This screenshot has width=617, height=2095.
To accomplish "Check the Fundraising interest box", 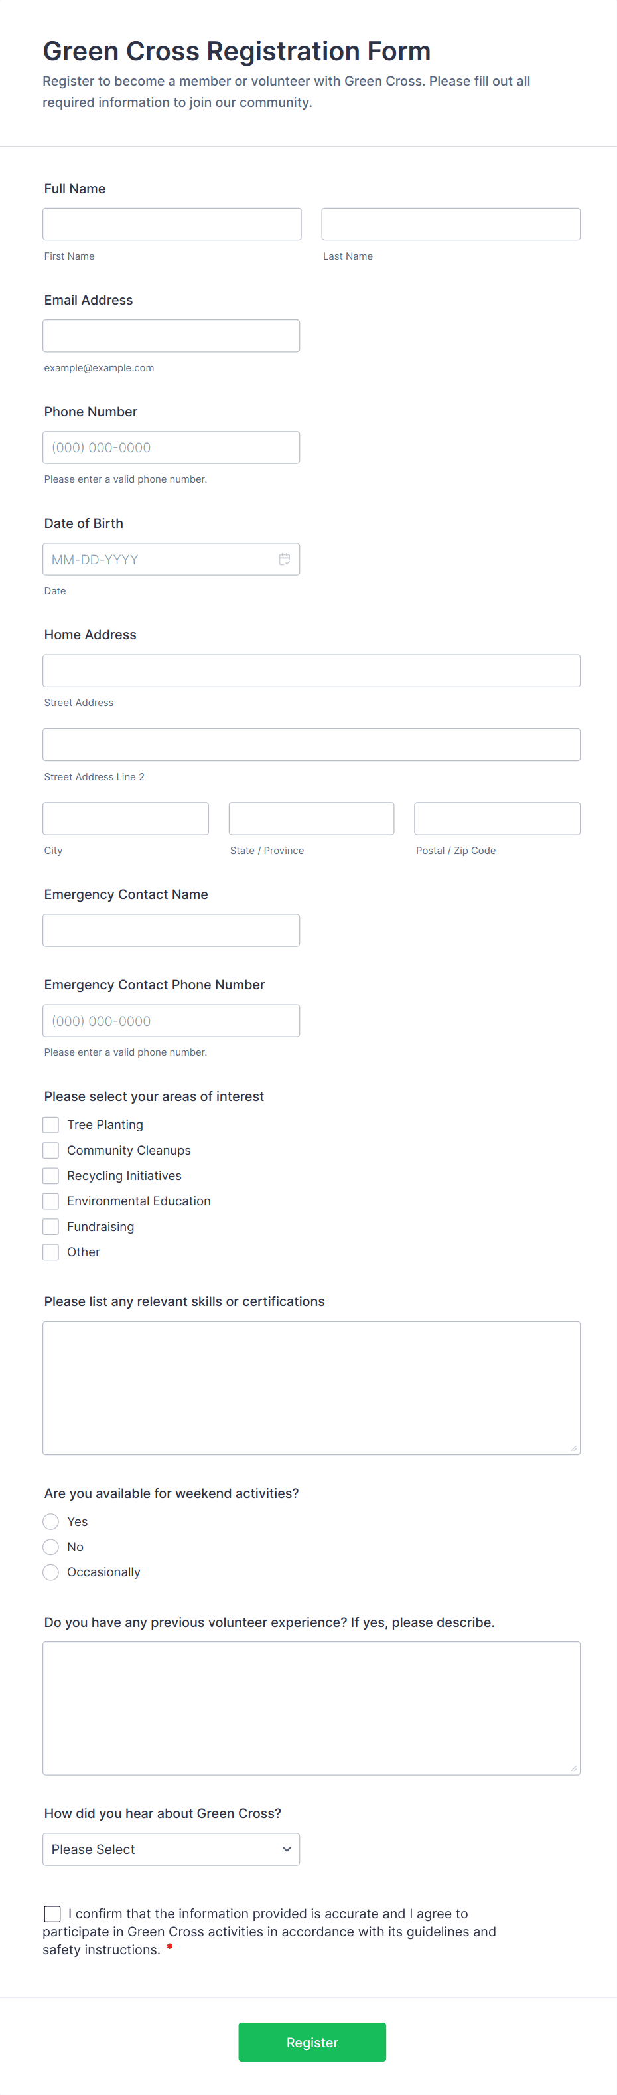I will (x=50, y=1226).
